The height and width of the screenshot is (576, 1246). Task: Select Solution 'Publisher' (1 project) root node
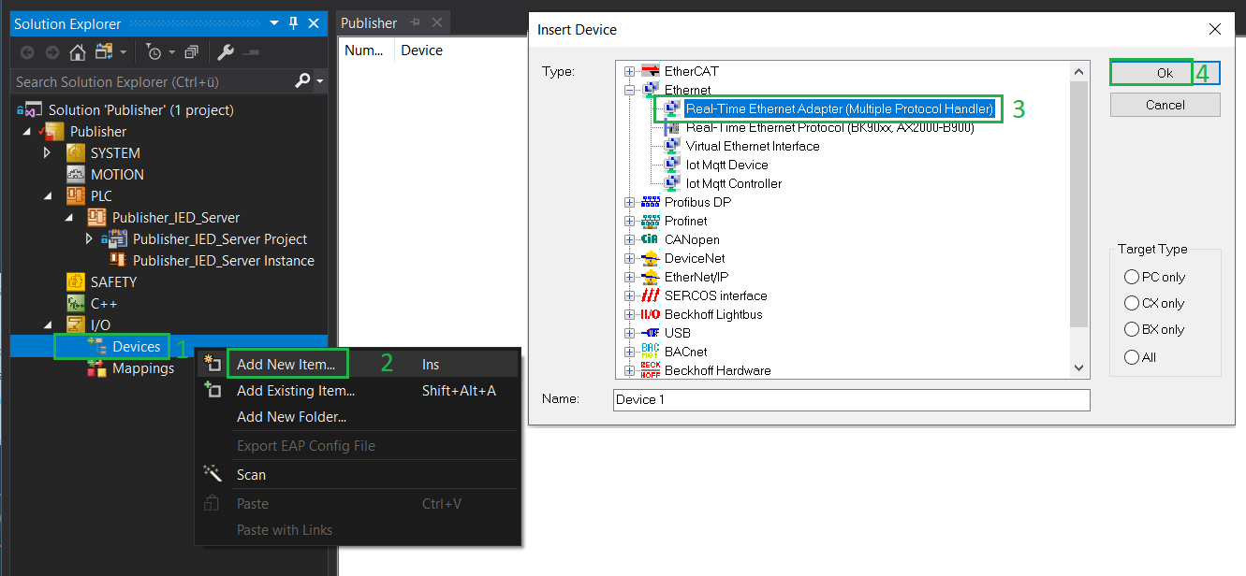coord(141,109)
